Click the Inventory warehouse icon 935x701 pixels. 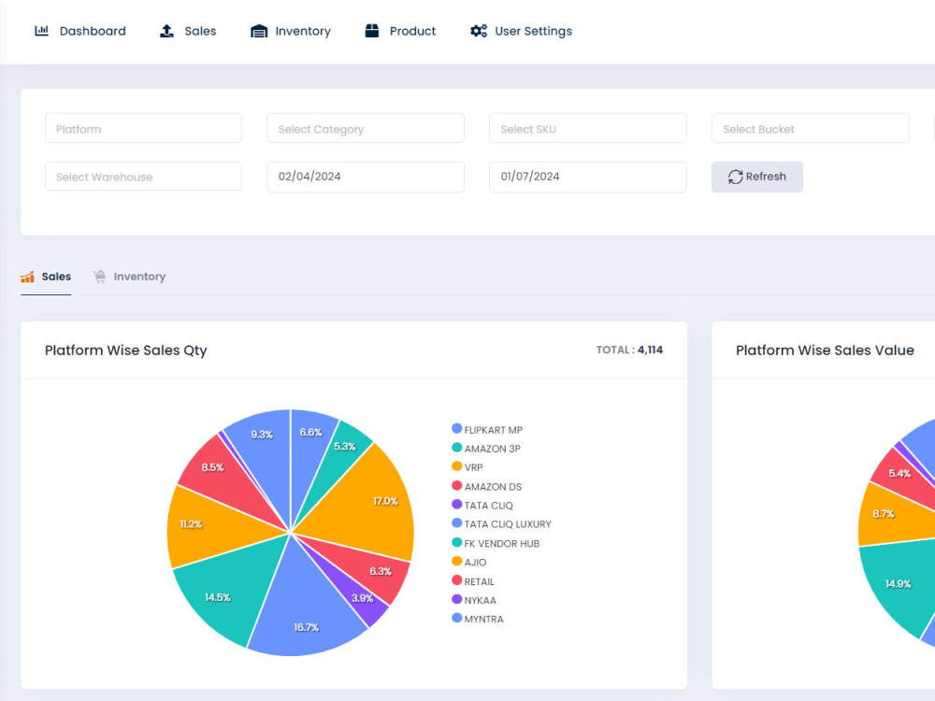coord(259,31)
